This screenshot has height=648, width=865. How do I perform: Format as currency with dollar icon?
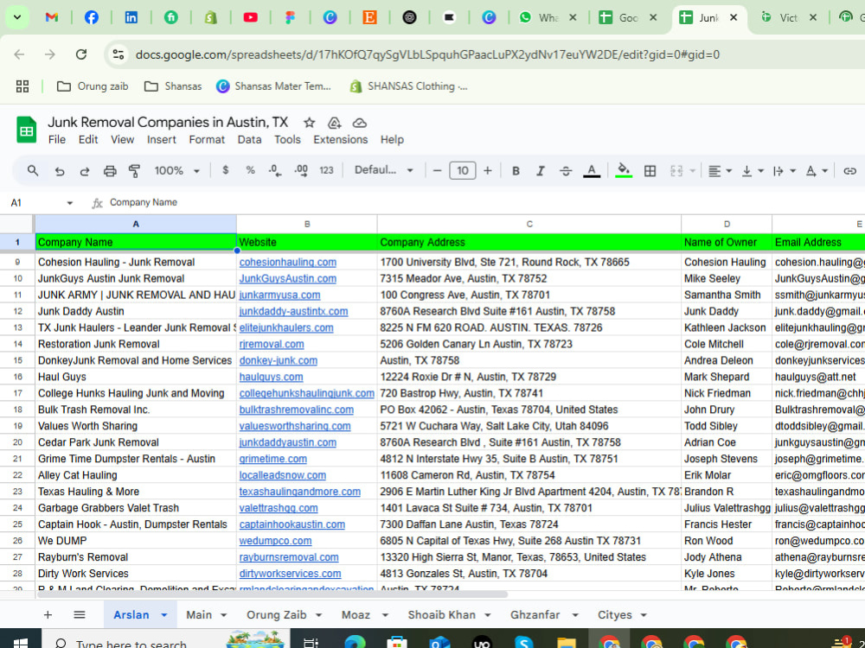click(225, 170)
